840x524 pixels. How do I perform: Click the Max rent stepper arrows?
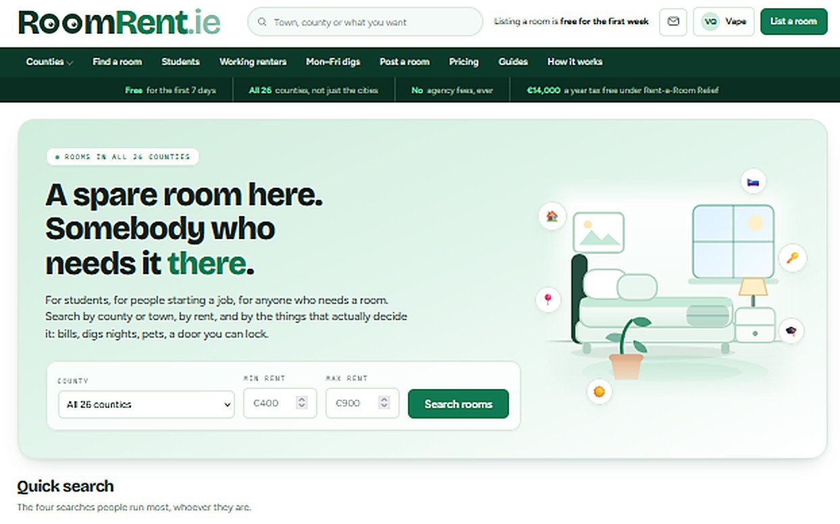384,403
